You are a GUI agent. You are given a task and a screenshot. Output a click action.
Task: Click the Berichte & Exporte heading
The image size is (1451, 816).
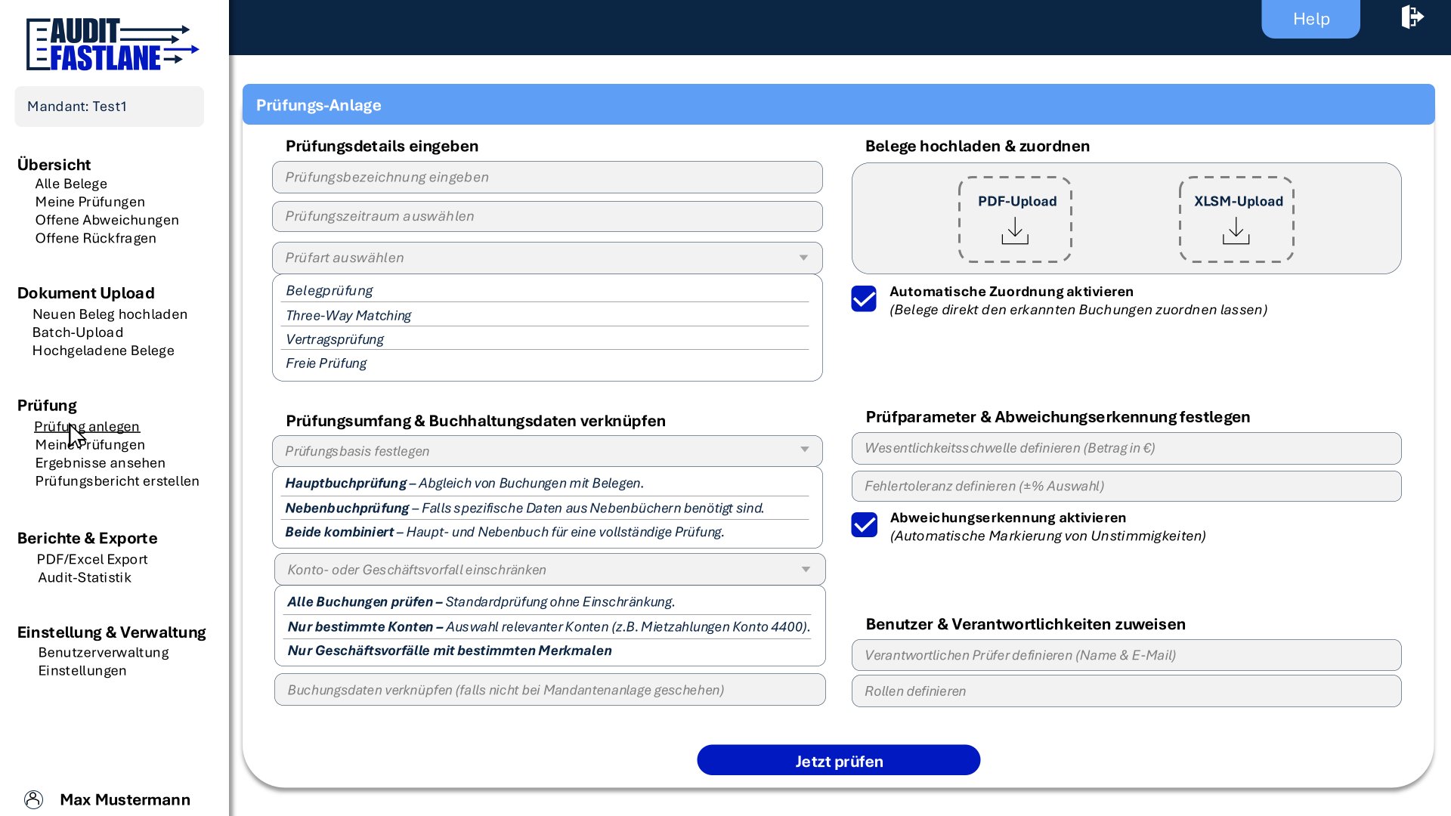pos(88,538)
